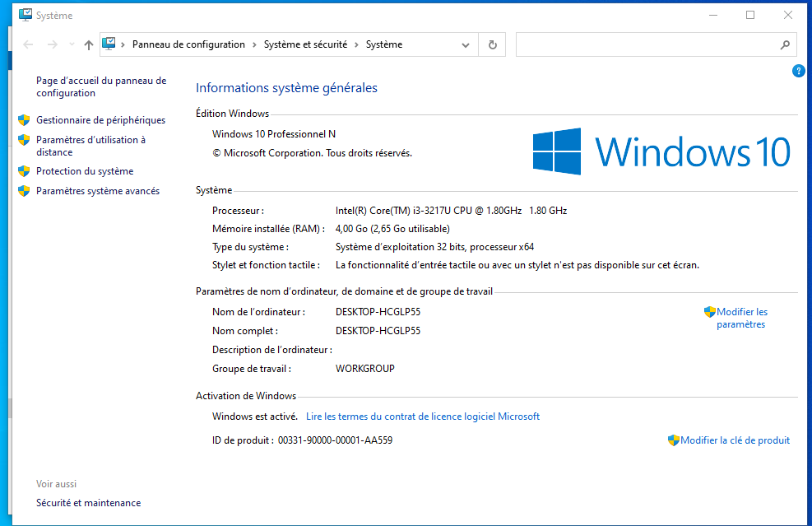Screen dimensions: 812x526
Task: Click Windows est activé status text
Action: point(255,417)
